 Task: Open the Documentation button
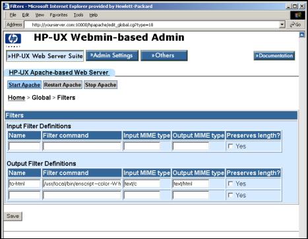coord(274,56)
